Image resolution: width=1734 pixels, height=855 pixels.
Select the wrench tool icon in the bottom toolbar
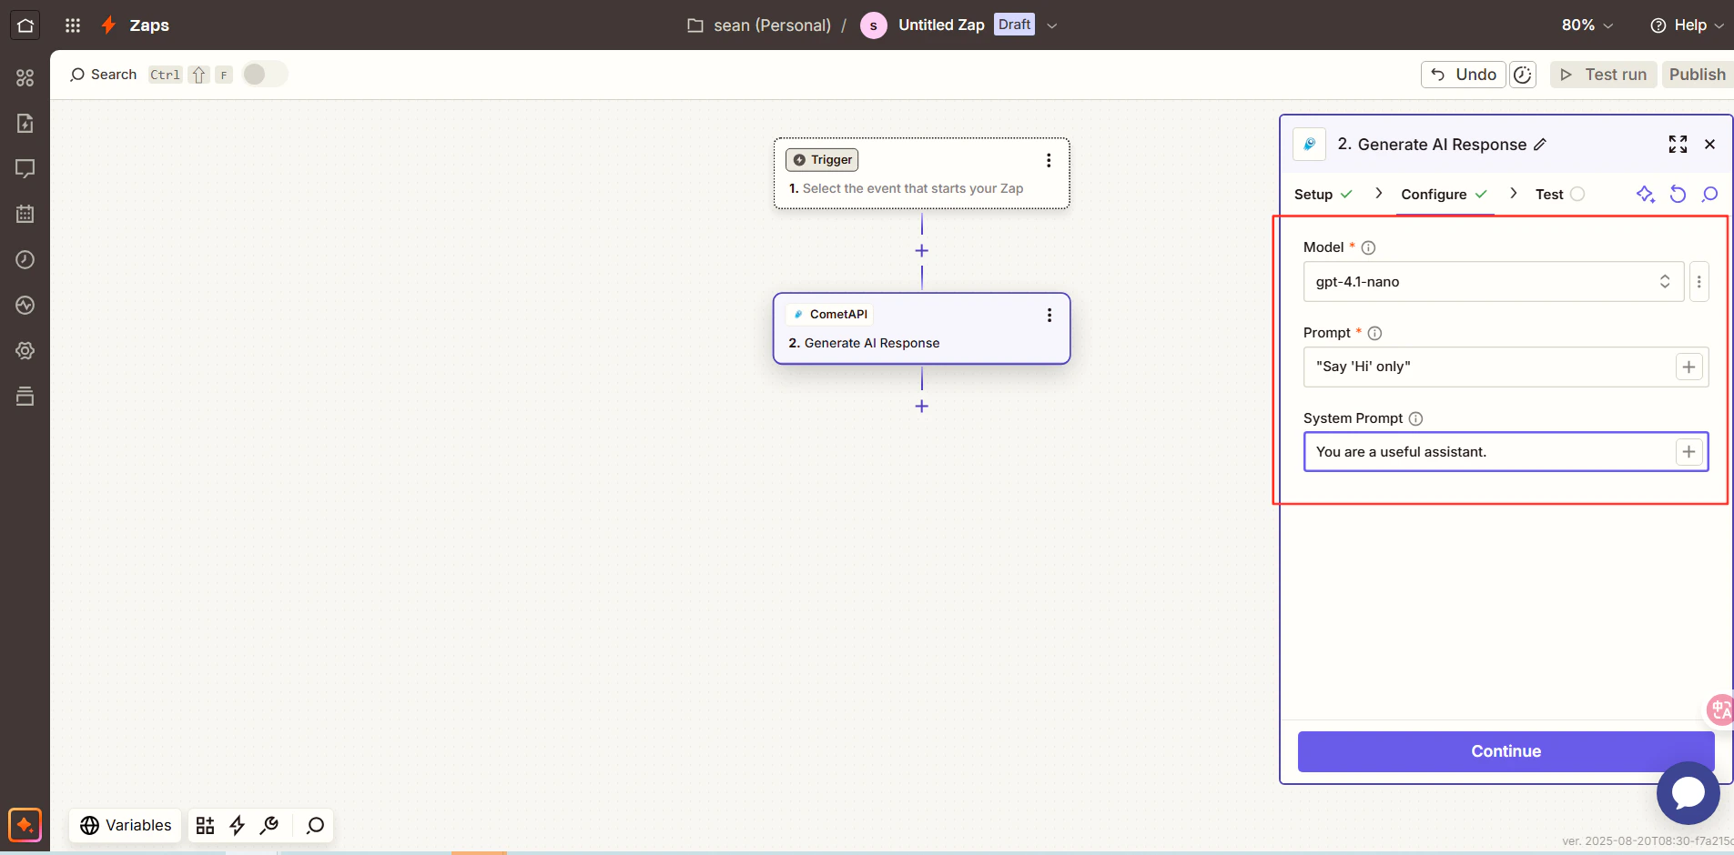pos(269,825)
